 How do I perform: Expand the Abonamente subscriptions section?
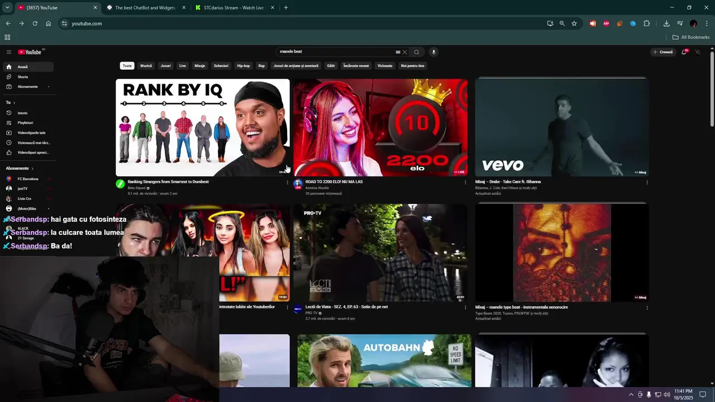point(20,168)
